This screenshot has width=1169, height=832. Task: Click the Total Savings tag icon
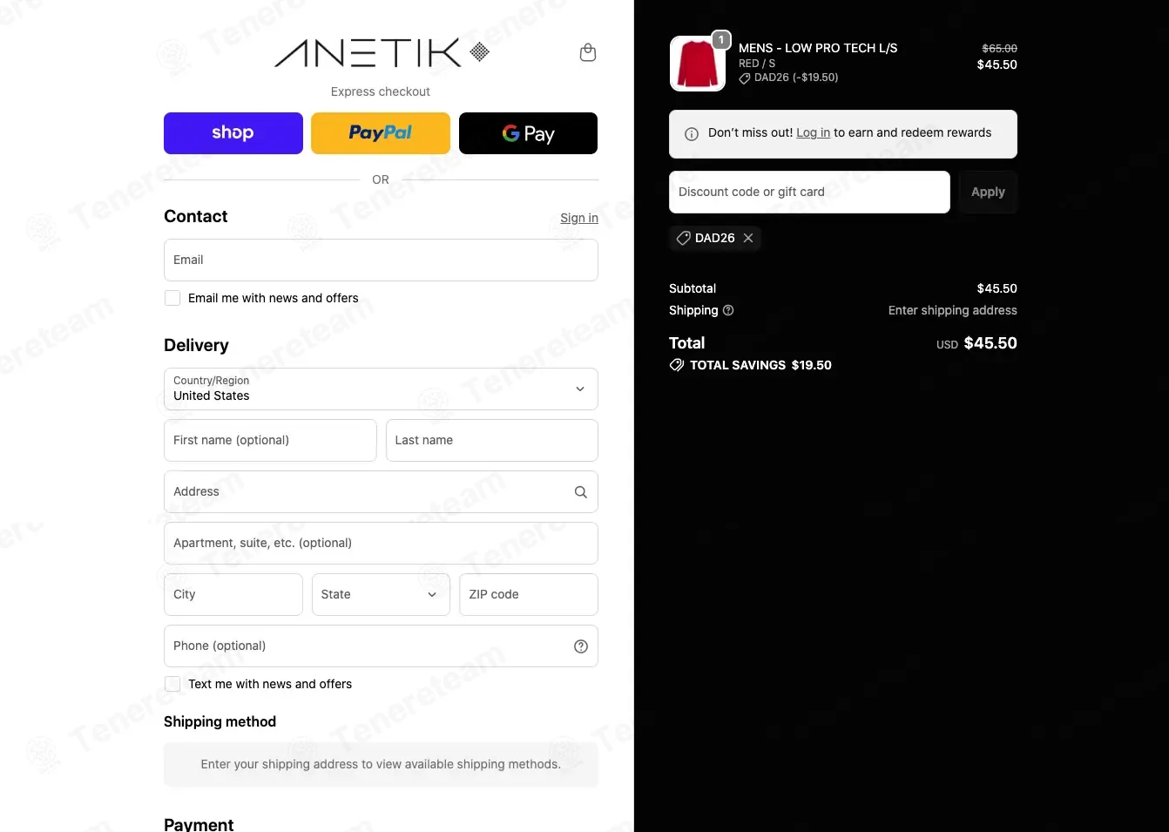click(x=677, y=365)
